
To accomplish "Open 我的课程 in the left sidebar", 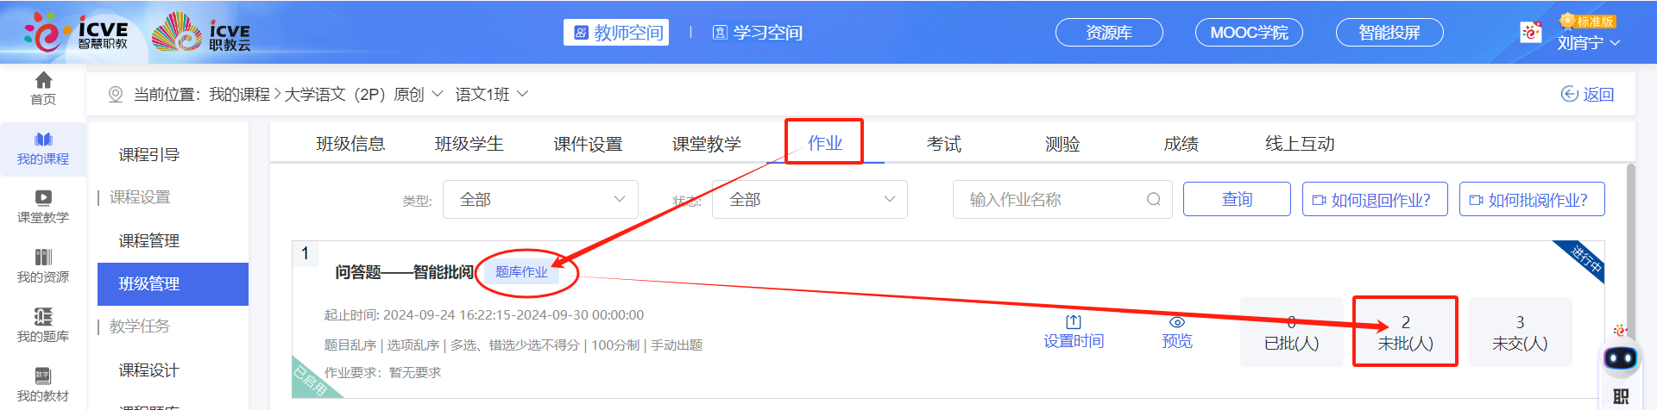I will [x=43, y=149].
